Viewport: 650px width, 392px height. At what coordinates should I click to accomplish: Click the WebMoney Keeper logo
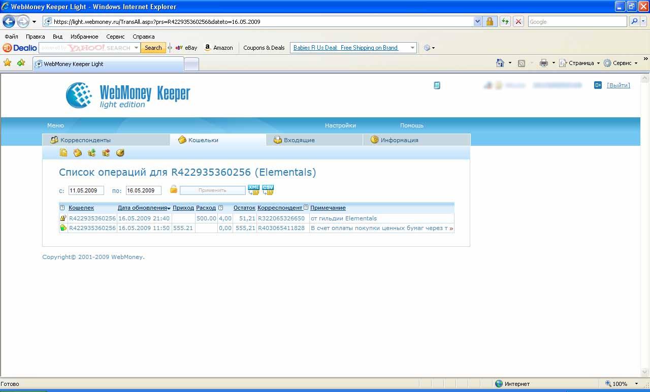(128, 95)
